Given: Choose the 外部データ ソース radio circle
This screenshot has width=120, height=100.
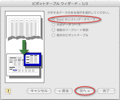Looking at the screenshot, I should (53, 25).
